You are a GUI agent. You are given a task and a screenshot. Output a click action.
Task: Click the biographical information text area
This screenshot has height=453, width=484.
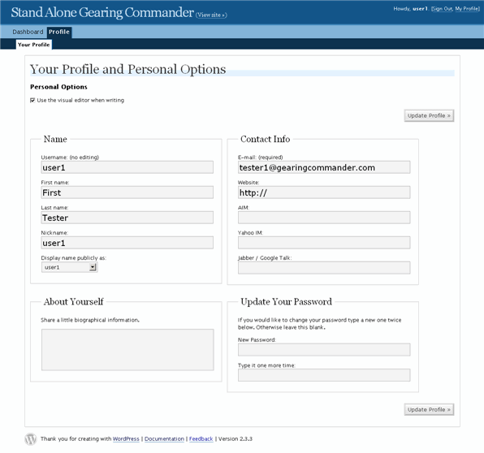pos(127,350)
